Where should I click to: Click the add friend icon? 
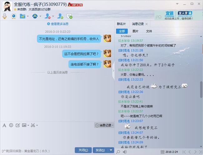point(60,16)
